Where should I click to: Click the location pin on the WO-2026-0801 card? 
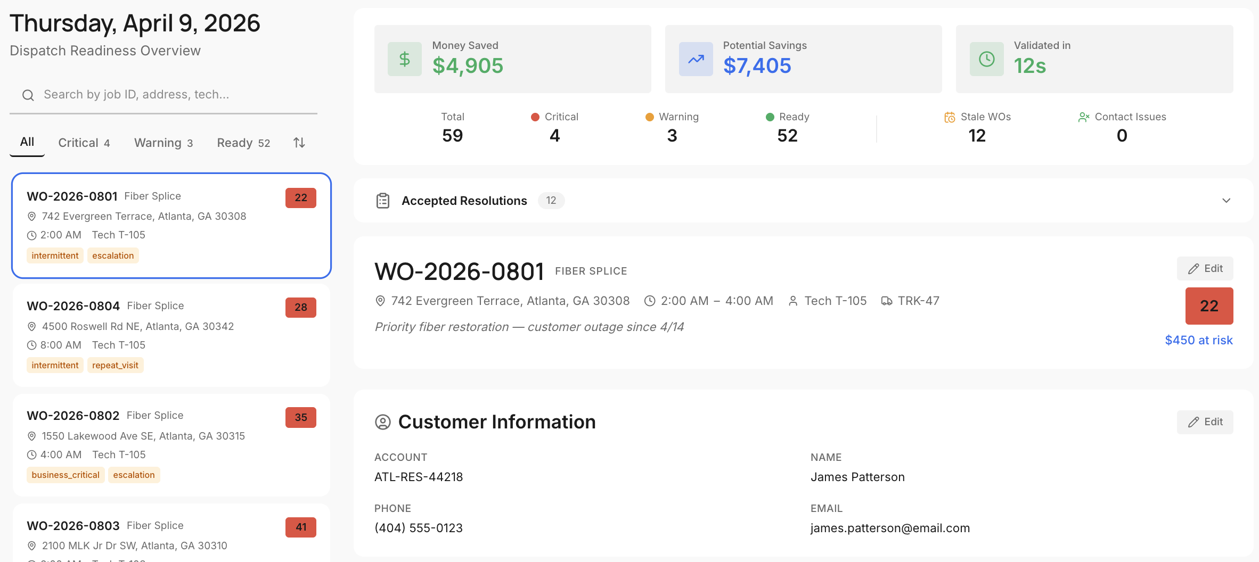[32, 217]
